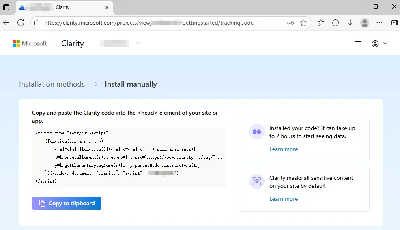400x230 pixels.
Task: Click the closing </script> code line
Action: (46, 181)
